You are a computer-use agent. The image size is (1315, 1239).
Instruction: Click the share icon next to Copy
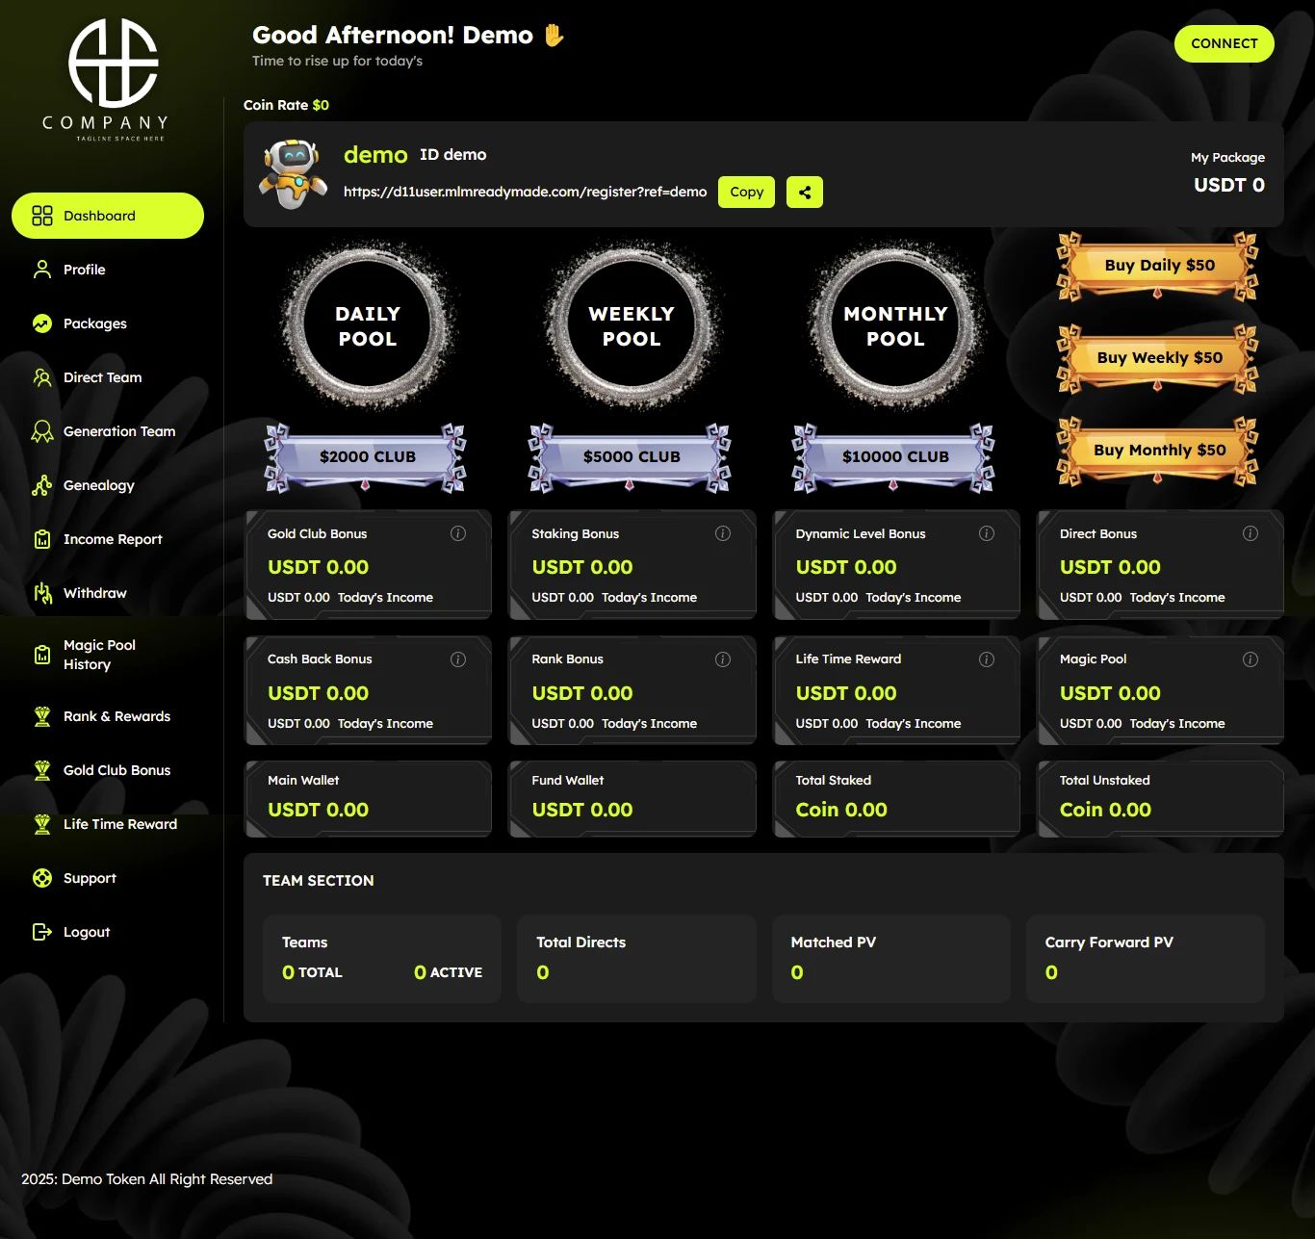pyautogui.click(x=804, y=193)
